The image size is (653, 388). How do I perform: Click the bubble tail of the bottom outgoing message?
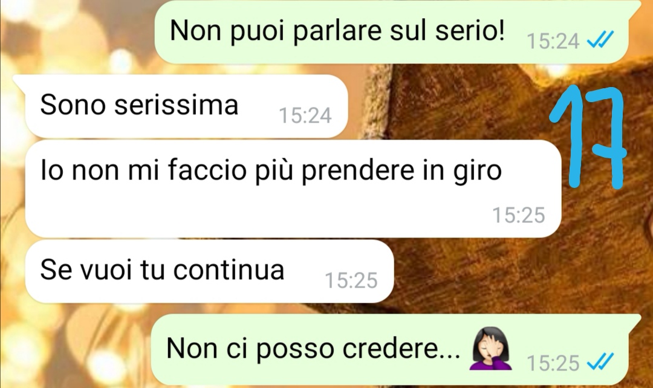[634, 321]
